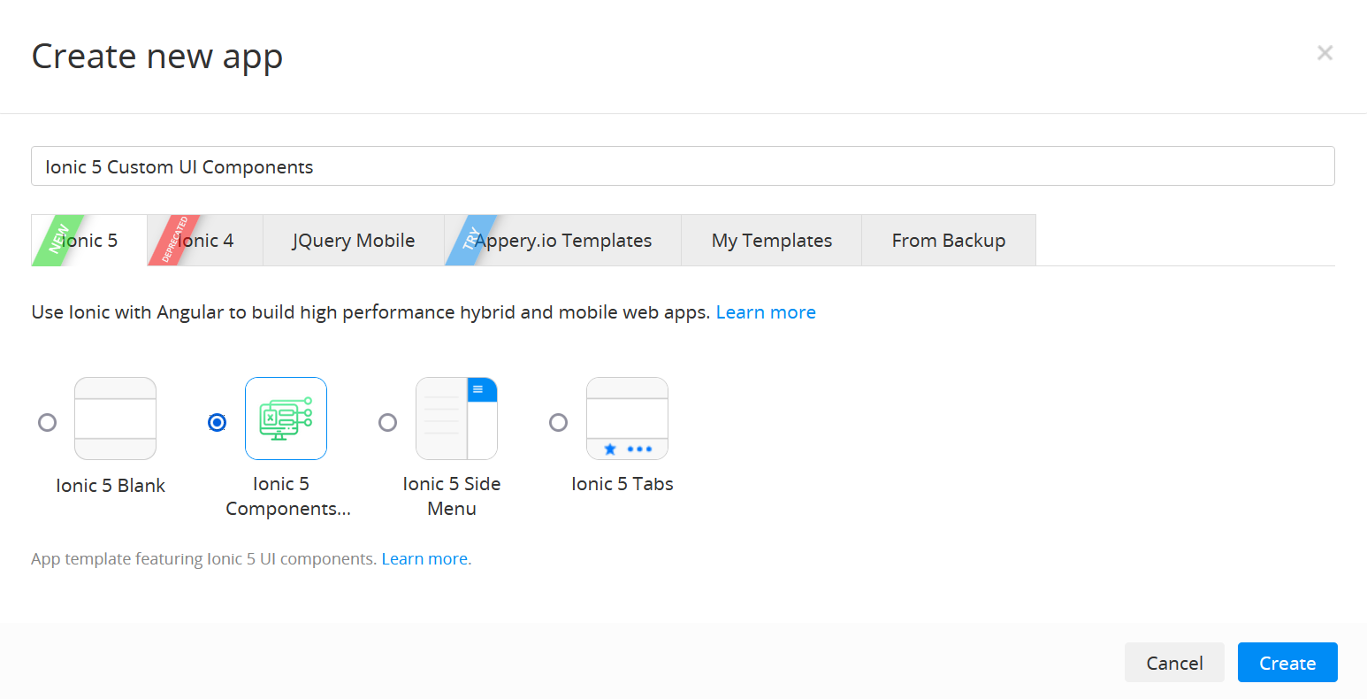Screen dimensions: 1367x699
Task: Open the Learn more link in the template description
Action: click(424, 559)
